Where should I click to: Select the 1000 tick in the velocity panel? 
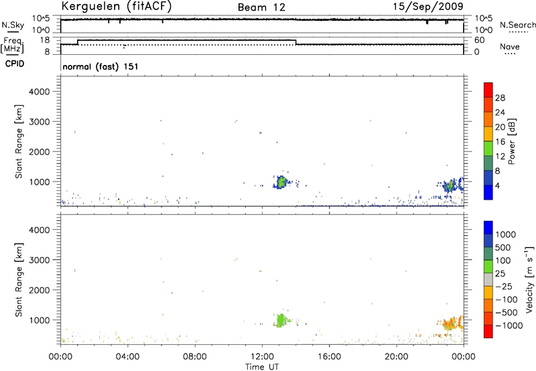(x=40, y=320)
